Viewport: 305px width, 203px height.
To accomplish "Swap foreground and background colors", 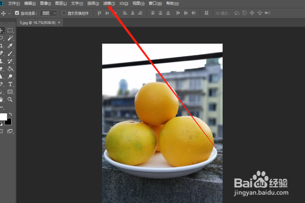I will pos(11,114).
